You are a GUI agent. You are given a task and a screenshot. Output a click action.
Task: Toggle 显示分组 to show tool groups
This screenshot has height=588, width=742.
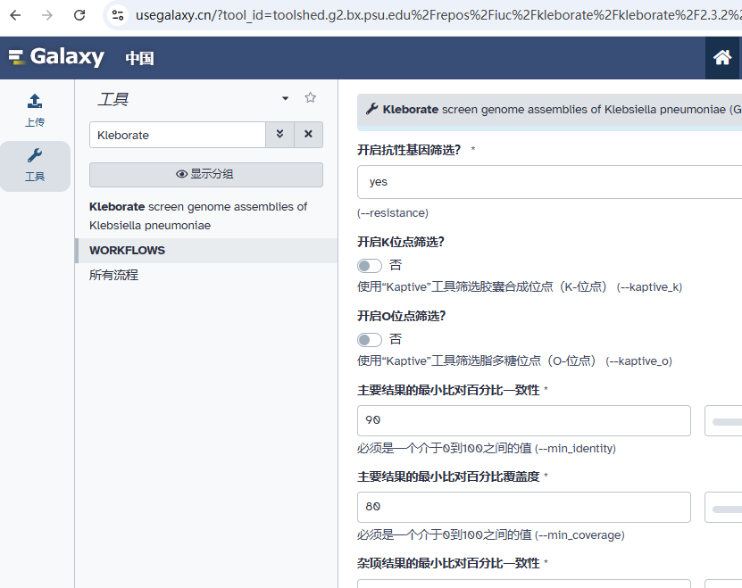[x=204, y=174]
